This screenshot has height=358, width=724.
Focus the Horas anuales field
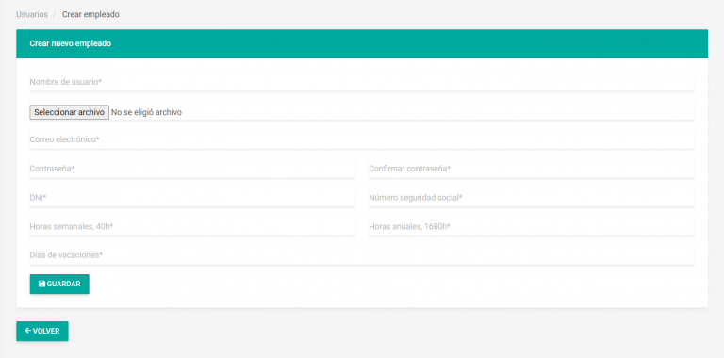point(532,226)
